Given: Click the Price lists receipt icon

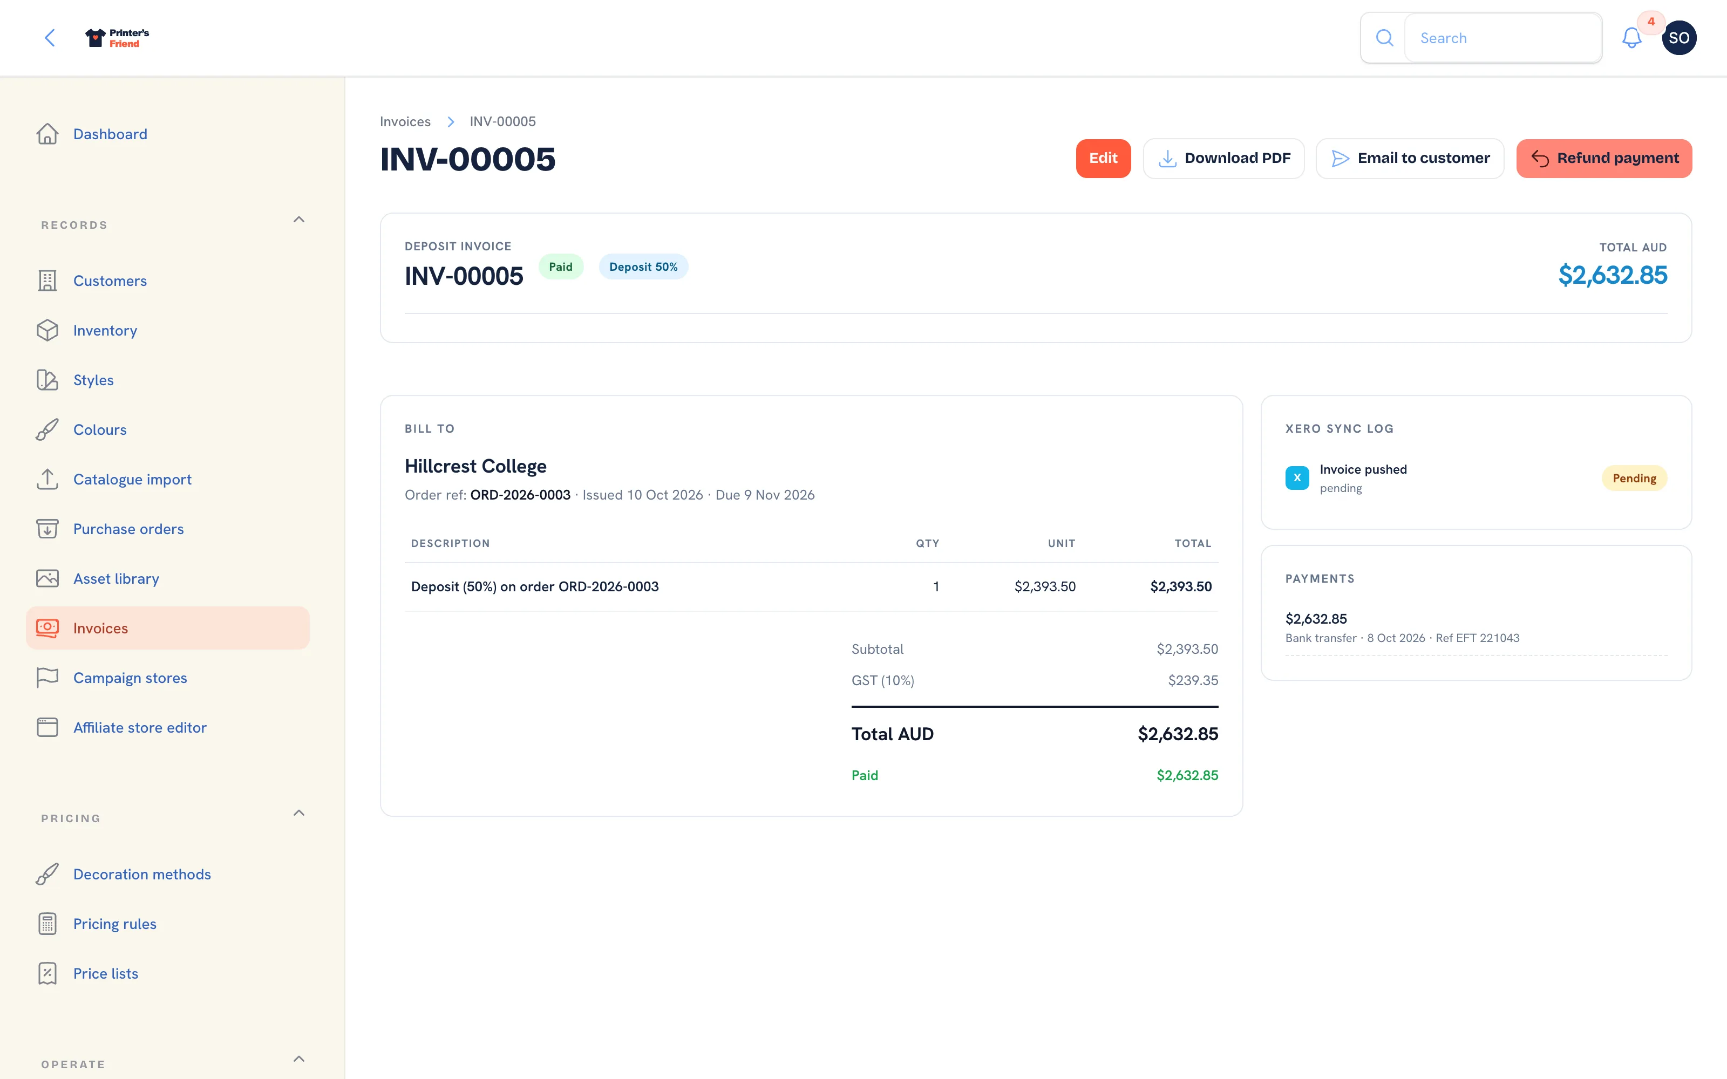Looking at the screenshot, I should pos(47,973).
